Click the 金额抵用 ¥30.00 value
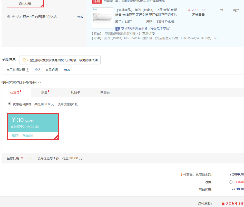The image size is (244, 207). (x=27, y=158)
